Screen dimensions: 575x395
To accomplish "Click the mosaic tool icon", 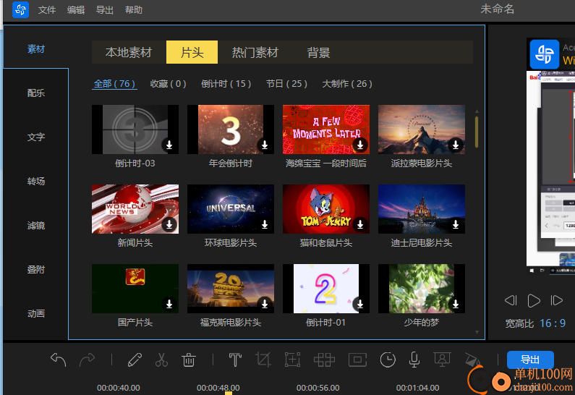I will coord(324,360).
